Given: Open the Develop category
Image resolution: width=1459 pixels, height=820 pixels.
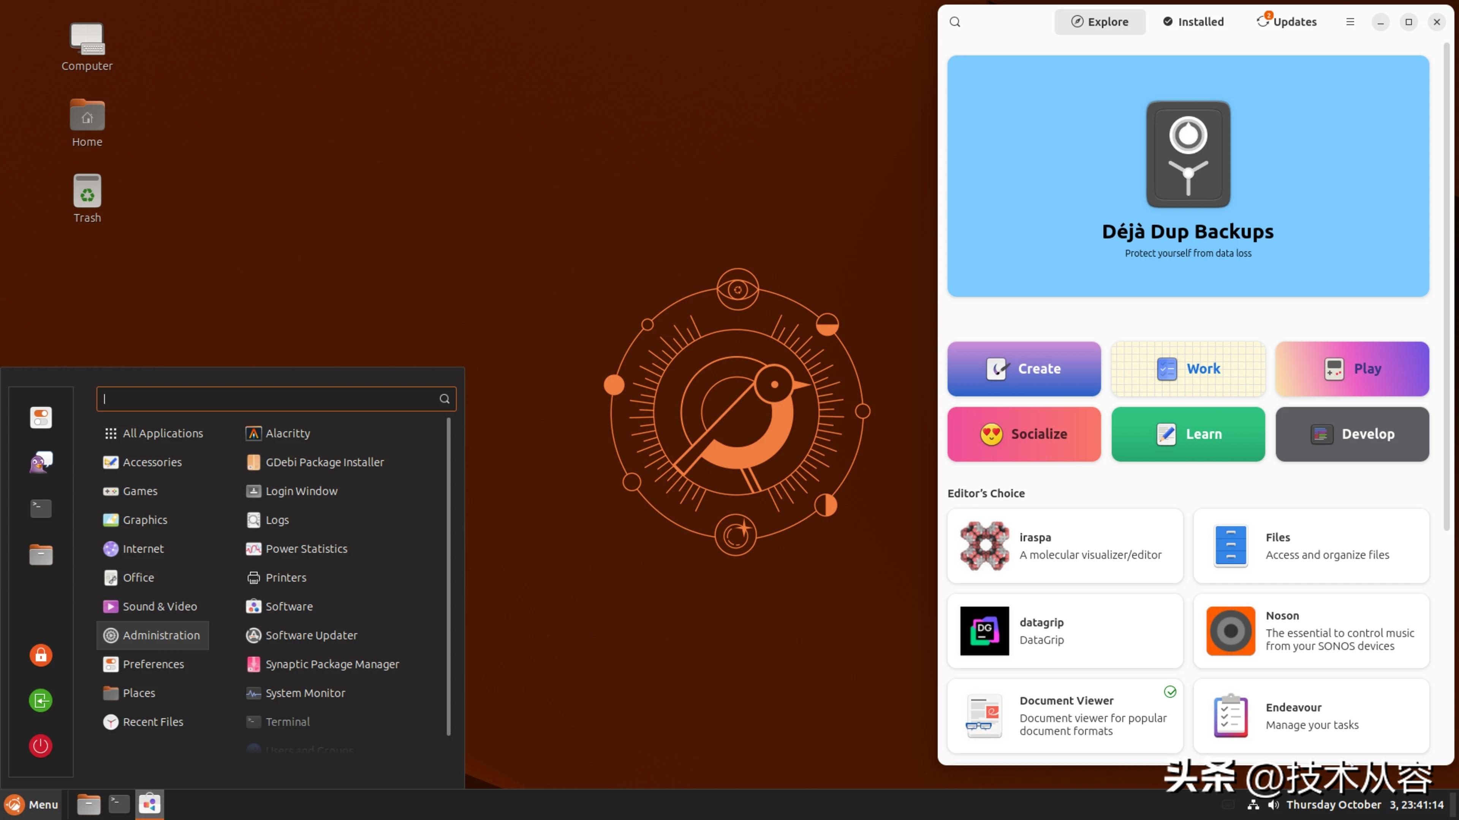Looking at the screenshot, I should pos(1352,434).
